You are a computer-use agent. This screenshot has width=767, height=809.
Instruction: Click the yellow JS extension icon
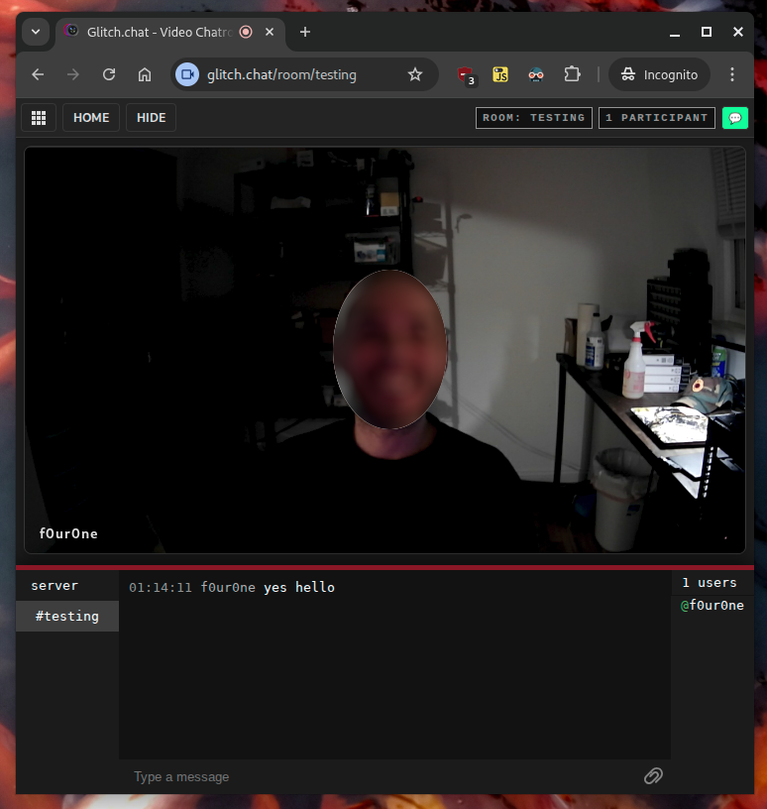pos(501,74)
